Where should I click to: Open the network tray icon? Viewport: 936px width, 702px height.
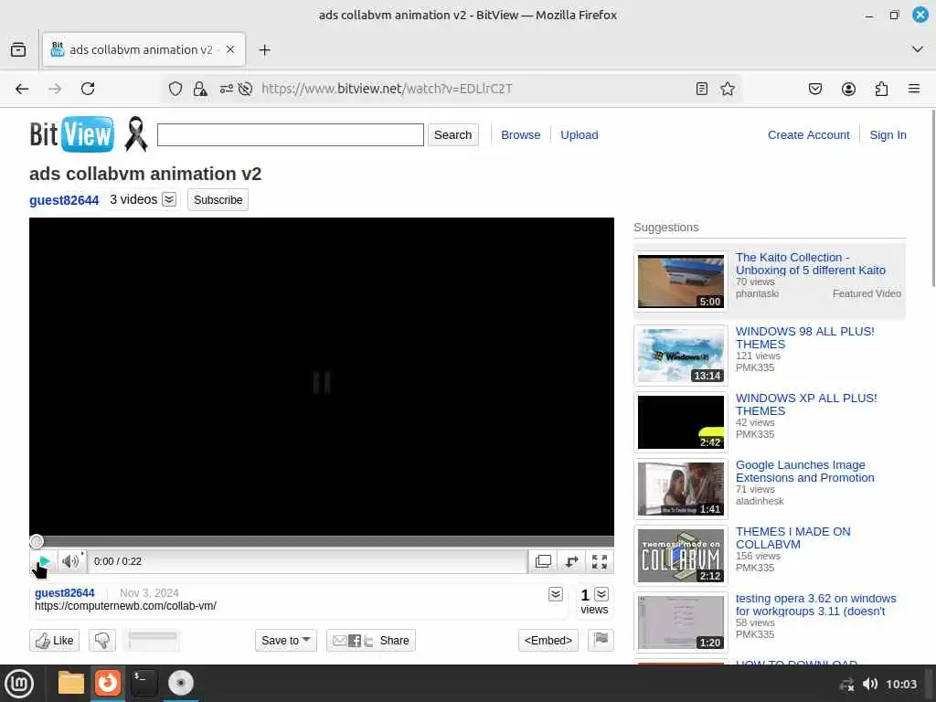(846, 684)
